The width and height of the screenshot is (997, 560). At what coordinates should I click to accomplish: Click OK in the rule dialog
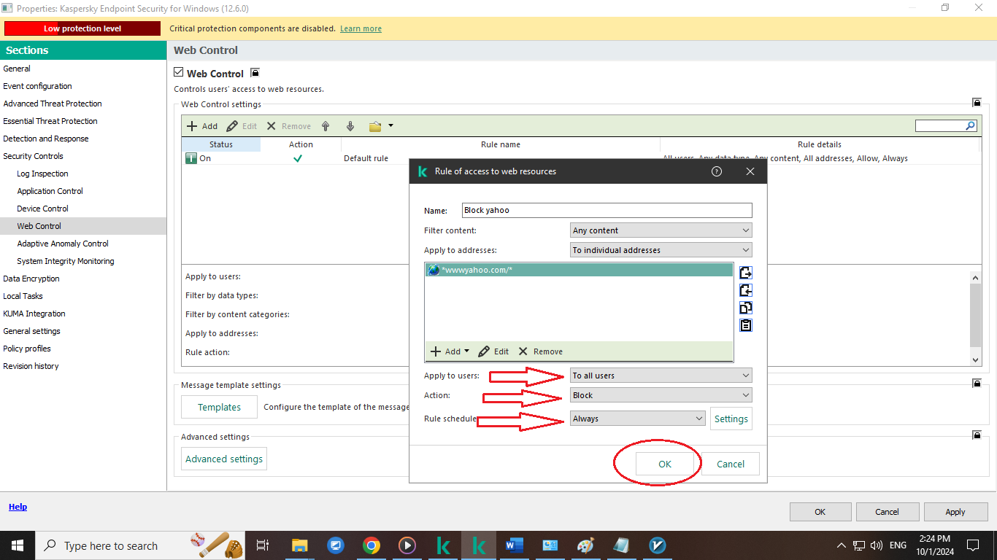[665, 464]
